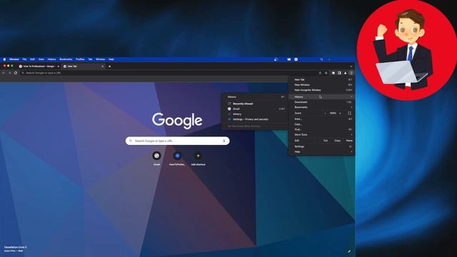Open the tab search chevron
This screenshot has width=457, height=257.
[351, 66]
